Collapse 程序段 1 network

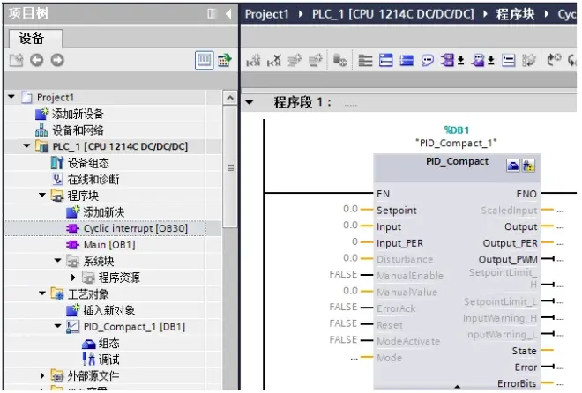249,102
